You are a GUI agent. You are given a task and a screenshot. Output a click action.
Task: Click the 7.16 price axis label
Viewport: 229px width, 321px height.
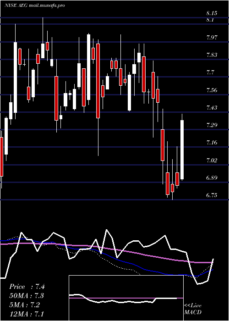213,142
